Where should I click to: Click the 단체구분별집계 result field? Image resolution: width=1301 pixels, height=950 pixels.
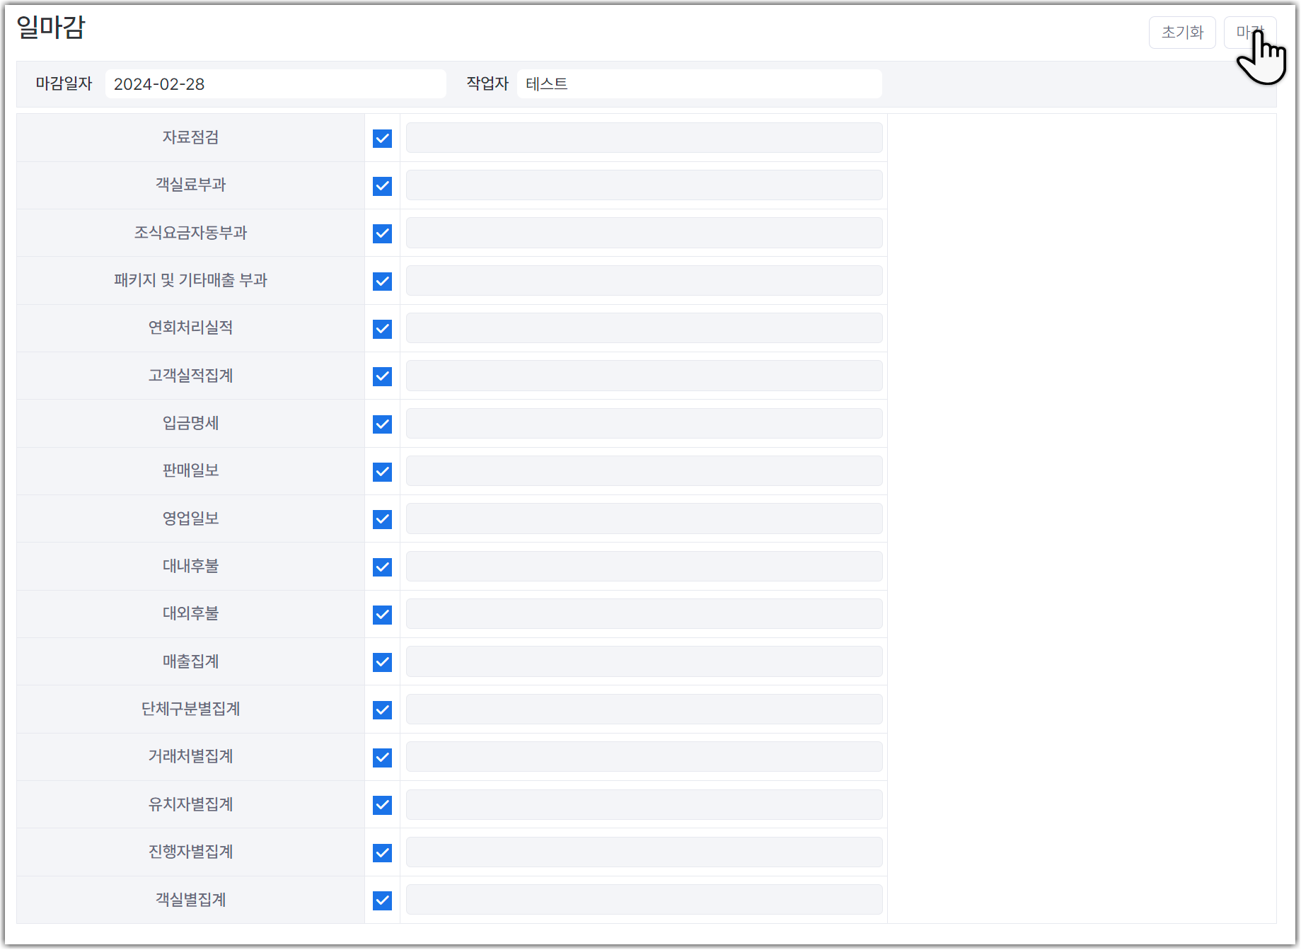[644, 709]
